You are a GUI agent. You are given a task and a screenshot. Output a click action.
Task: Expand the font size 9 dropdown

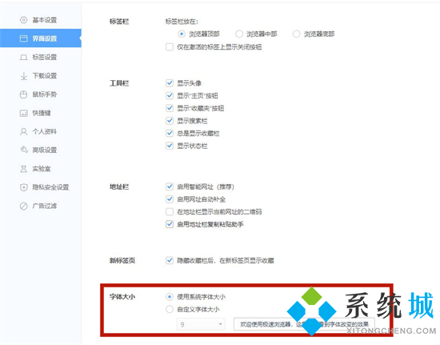click(x=201, y=324)
